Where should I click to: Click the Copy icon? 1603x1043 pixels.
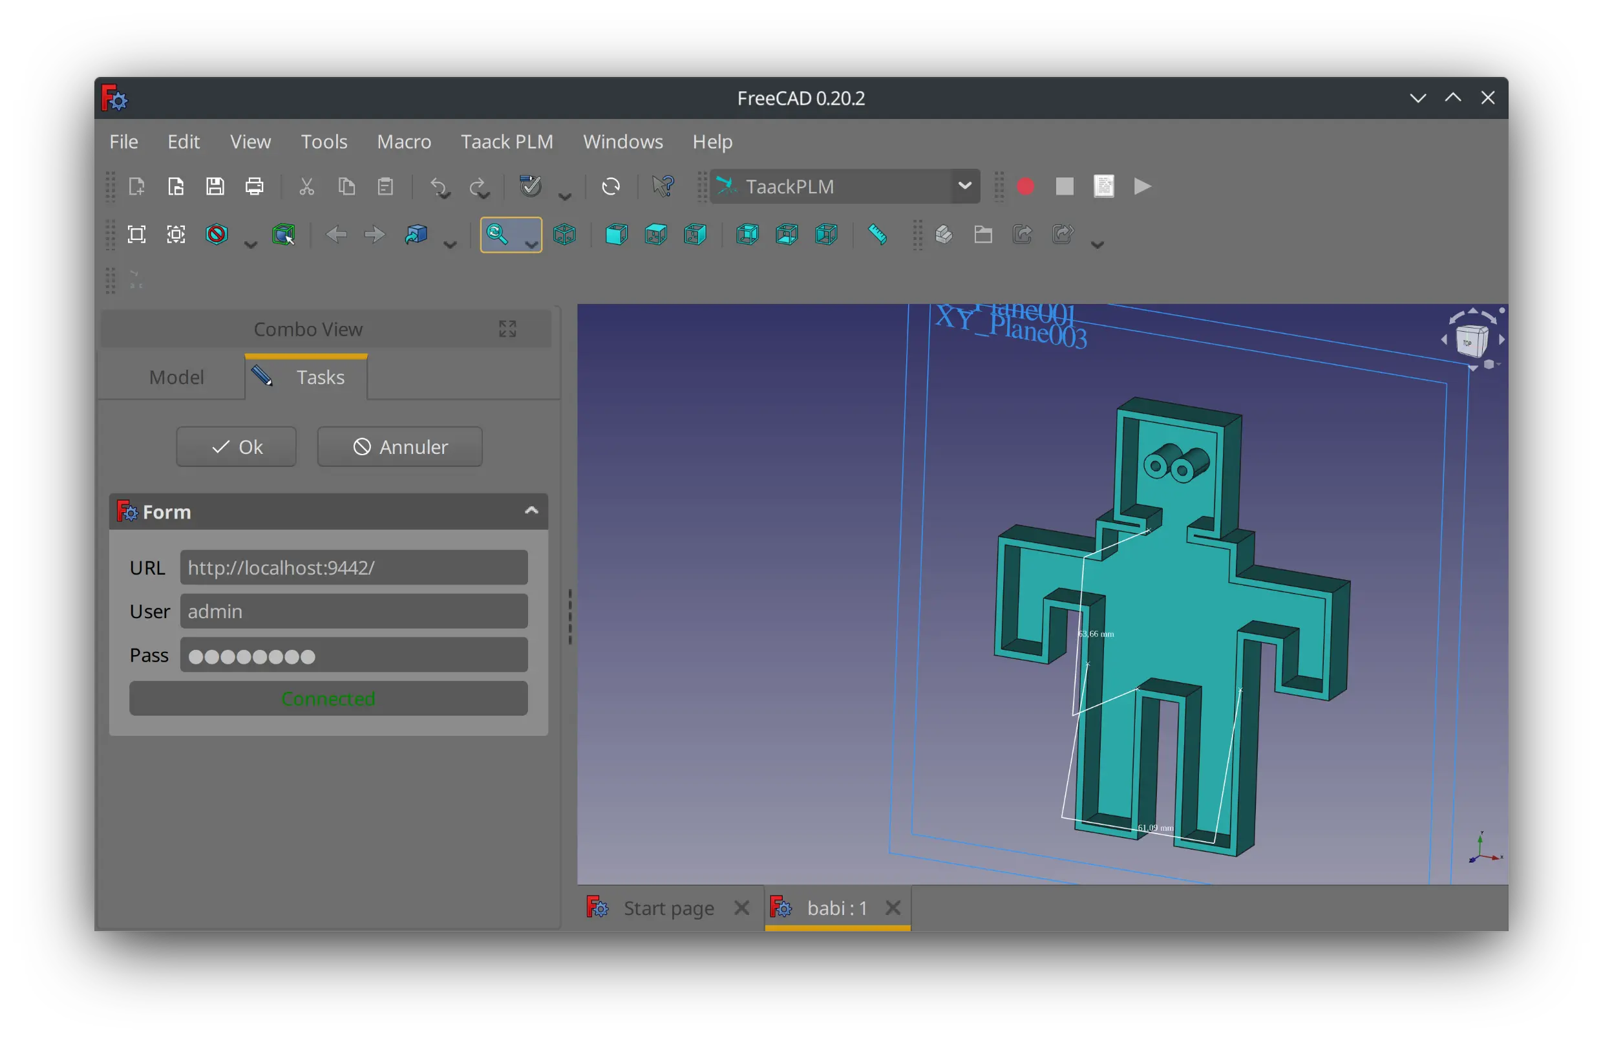(346, 186)
